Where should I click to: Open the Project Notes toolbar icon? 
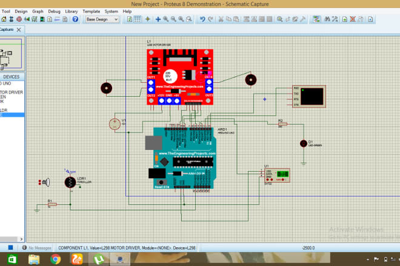point(65,19)
